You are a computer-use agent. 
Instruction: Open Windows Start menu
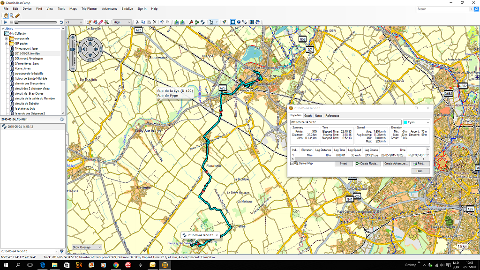click(6, 265)
